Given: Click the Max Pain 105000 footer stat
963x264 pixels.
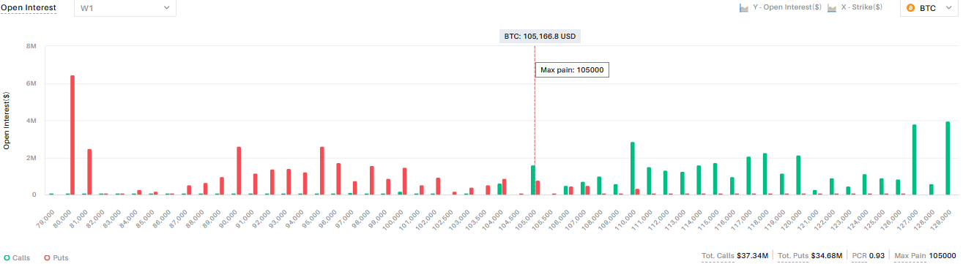Looking at the screenshot, I should (x=926, y=256).
